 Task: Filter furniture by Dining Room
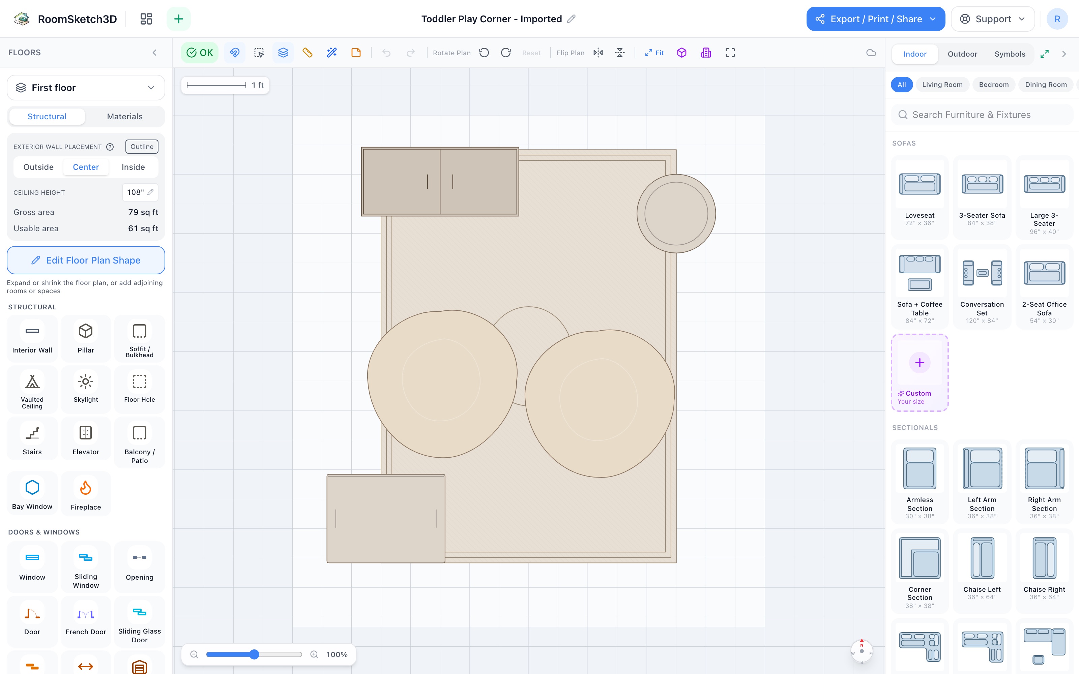1046,85
